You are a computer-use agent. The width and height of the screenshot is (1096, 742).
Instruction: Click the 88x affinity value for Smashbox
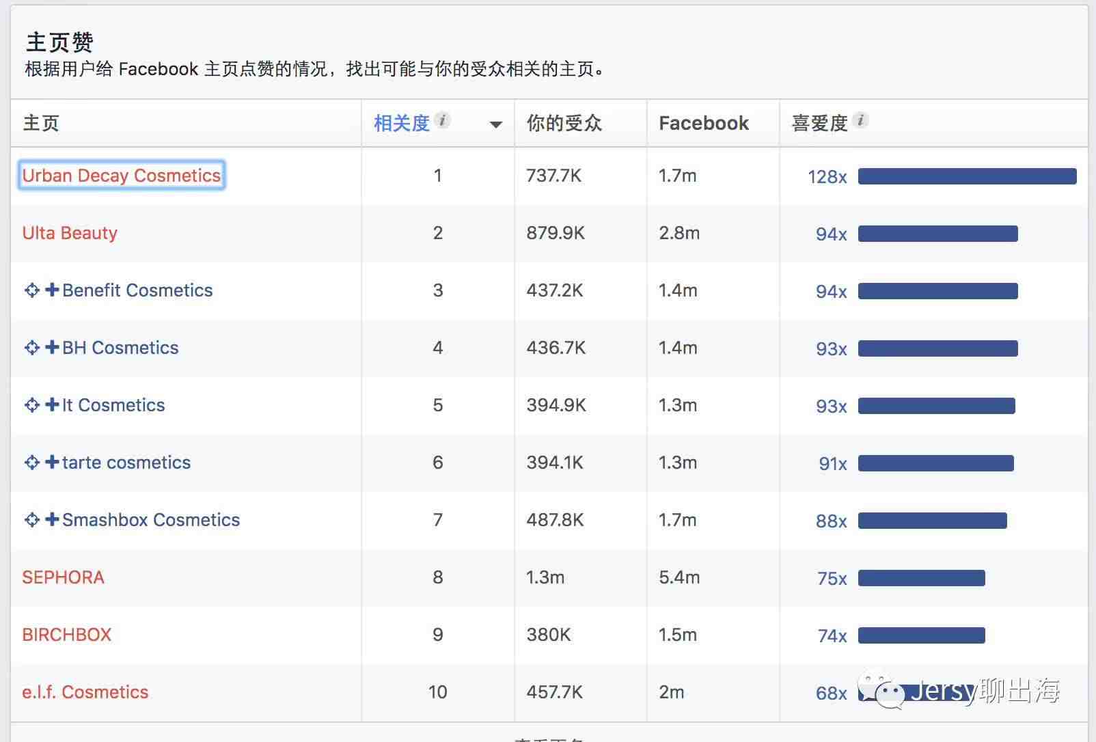(x=832, y=521)
